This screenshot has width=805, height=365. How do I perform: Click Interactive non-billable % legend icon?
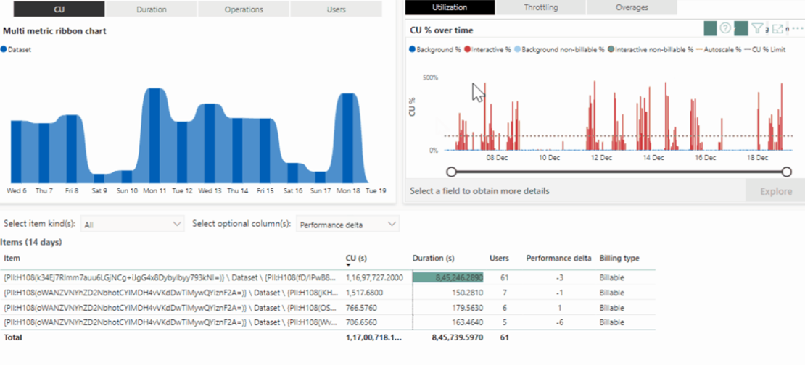pos(611,50)
